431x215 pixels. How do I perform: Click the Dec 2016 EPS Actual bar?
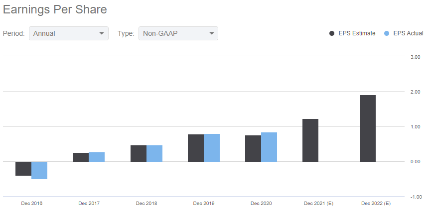click(x=39, y=170)
